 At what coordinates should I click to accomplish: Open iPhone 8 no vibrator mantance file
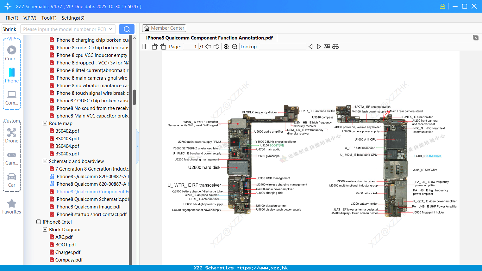89,85
